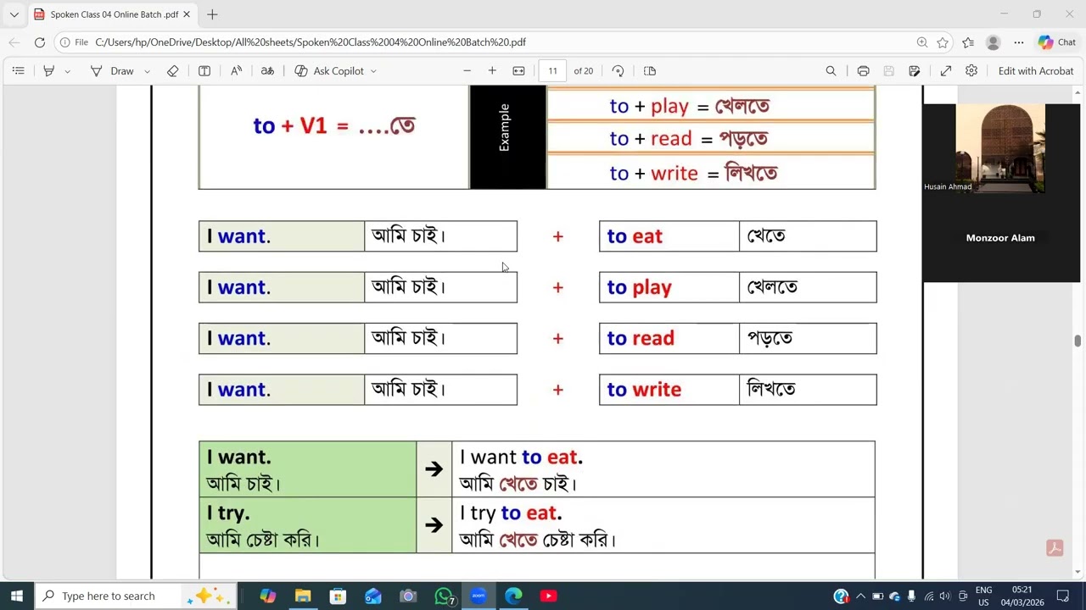Viewport: 1086px width, 610px height.
Task: Click the Save icon in the PDF toolbar
Action: [889, 71]
